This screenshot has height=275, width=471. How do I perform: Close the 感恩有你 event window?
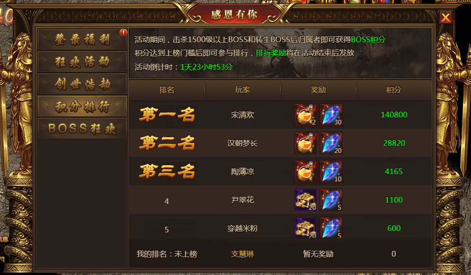[445, 18]
